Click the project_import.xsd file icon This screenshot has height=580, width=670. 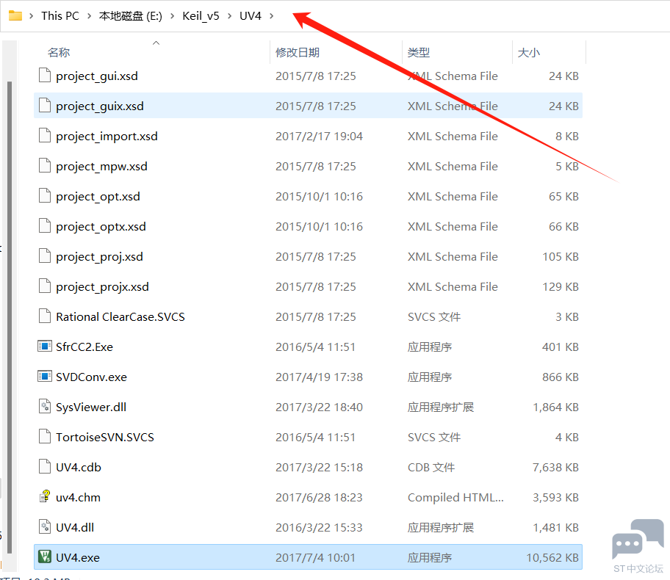point(44,135)
